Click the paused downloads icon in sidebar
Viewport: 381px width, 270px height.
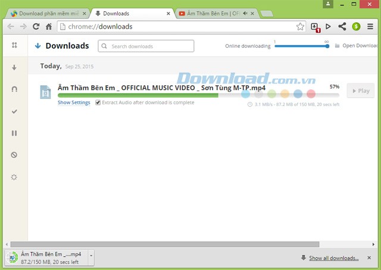point(14,133)
